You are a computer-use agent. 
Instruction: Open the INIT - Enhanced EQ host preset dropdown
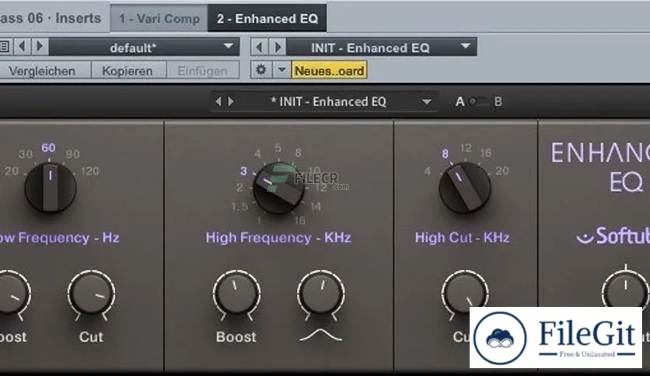coord(382,47)
